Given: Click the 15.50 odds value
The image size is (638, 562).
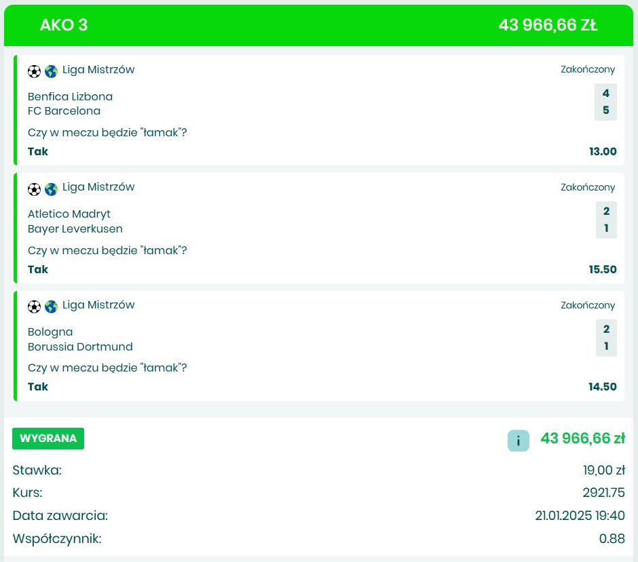Looking at the screenshot, I should click(603, 269).
